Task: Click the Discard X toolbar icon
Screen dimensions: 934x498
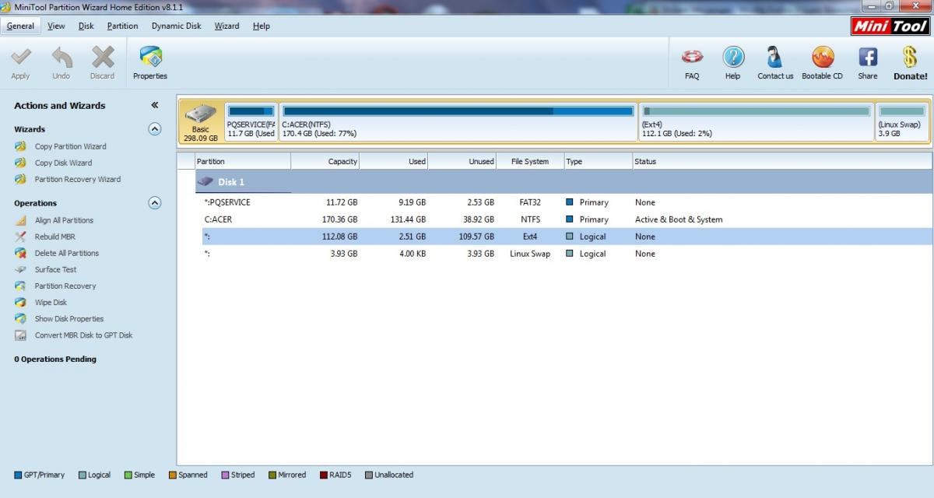Action: click(103, 58)
